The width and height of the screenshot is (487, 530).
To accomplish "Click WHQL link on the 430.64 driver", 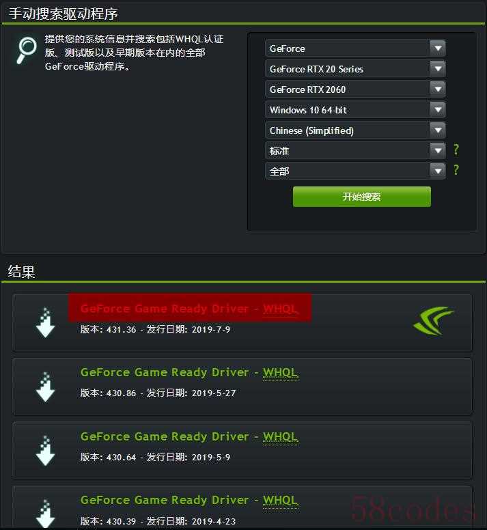I will click(x=281, y=436).
